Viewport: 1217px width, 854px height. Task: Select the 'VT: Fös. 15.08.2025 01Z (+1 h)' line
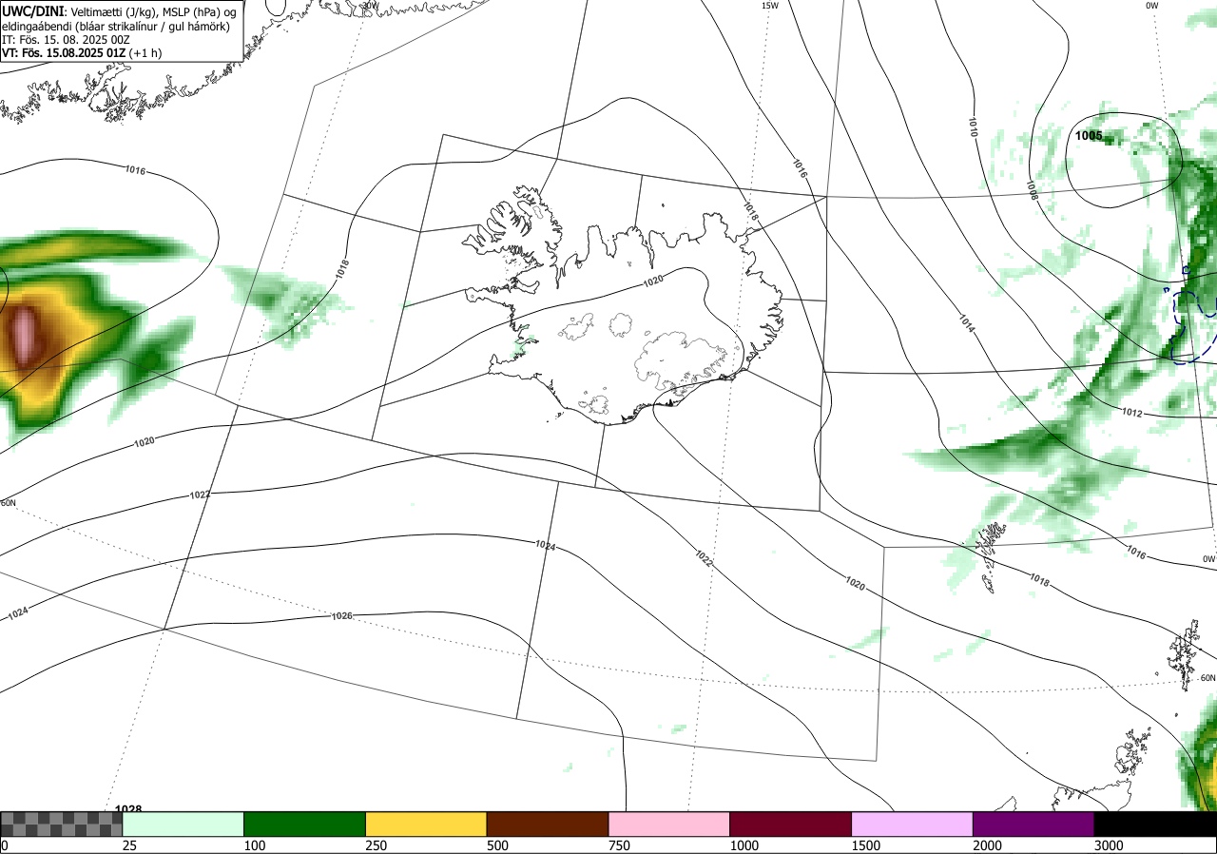(x=82, y=53)
